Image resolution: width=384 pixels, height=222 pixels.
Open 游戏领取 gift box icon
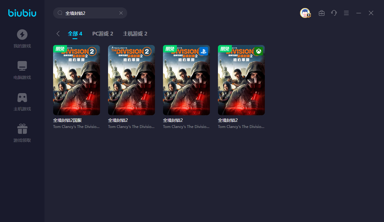tap(22, 129)
